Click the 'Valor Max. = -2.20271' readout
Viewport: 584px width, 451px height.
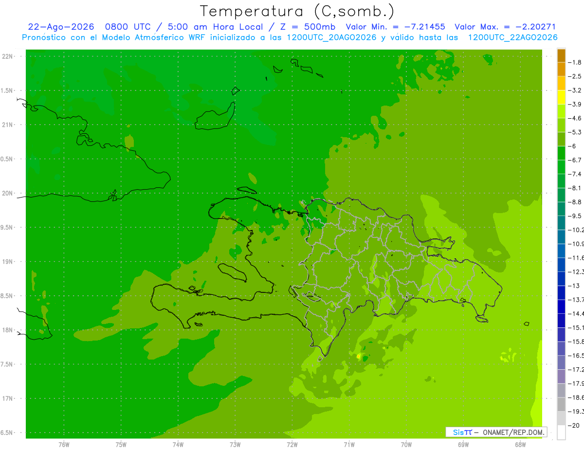click(505, 27)
